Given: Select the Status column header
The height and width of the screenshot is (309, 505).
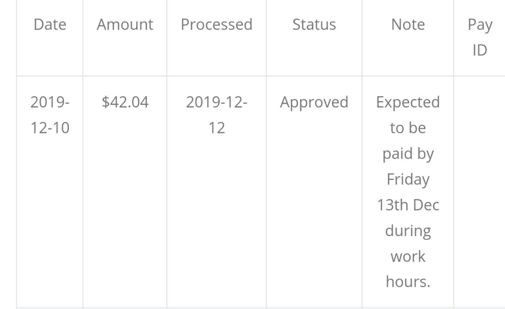Looking at the screenshot, I should click(314, 24).
